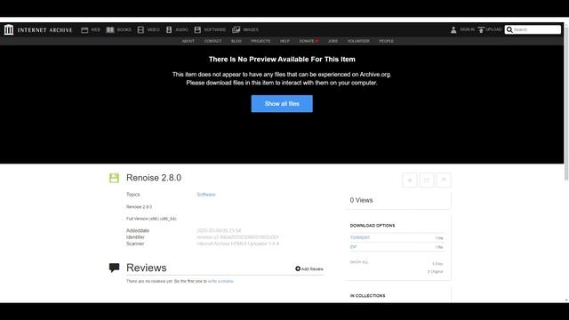The width and height of the screenshot is (569, 320).
Task: Click the SIGN IN link
Action: click(467, 29)
